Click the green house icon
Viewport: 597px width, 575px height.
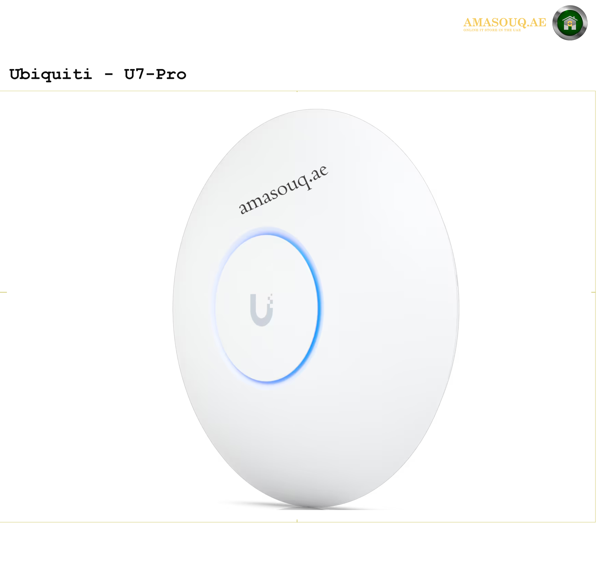point(570,23)
